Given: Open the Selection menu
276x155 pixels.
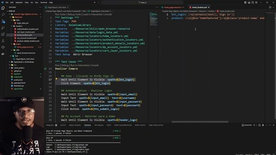Looking at the screenshot, I should [x=19, y=3].
